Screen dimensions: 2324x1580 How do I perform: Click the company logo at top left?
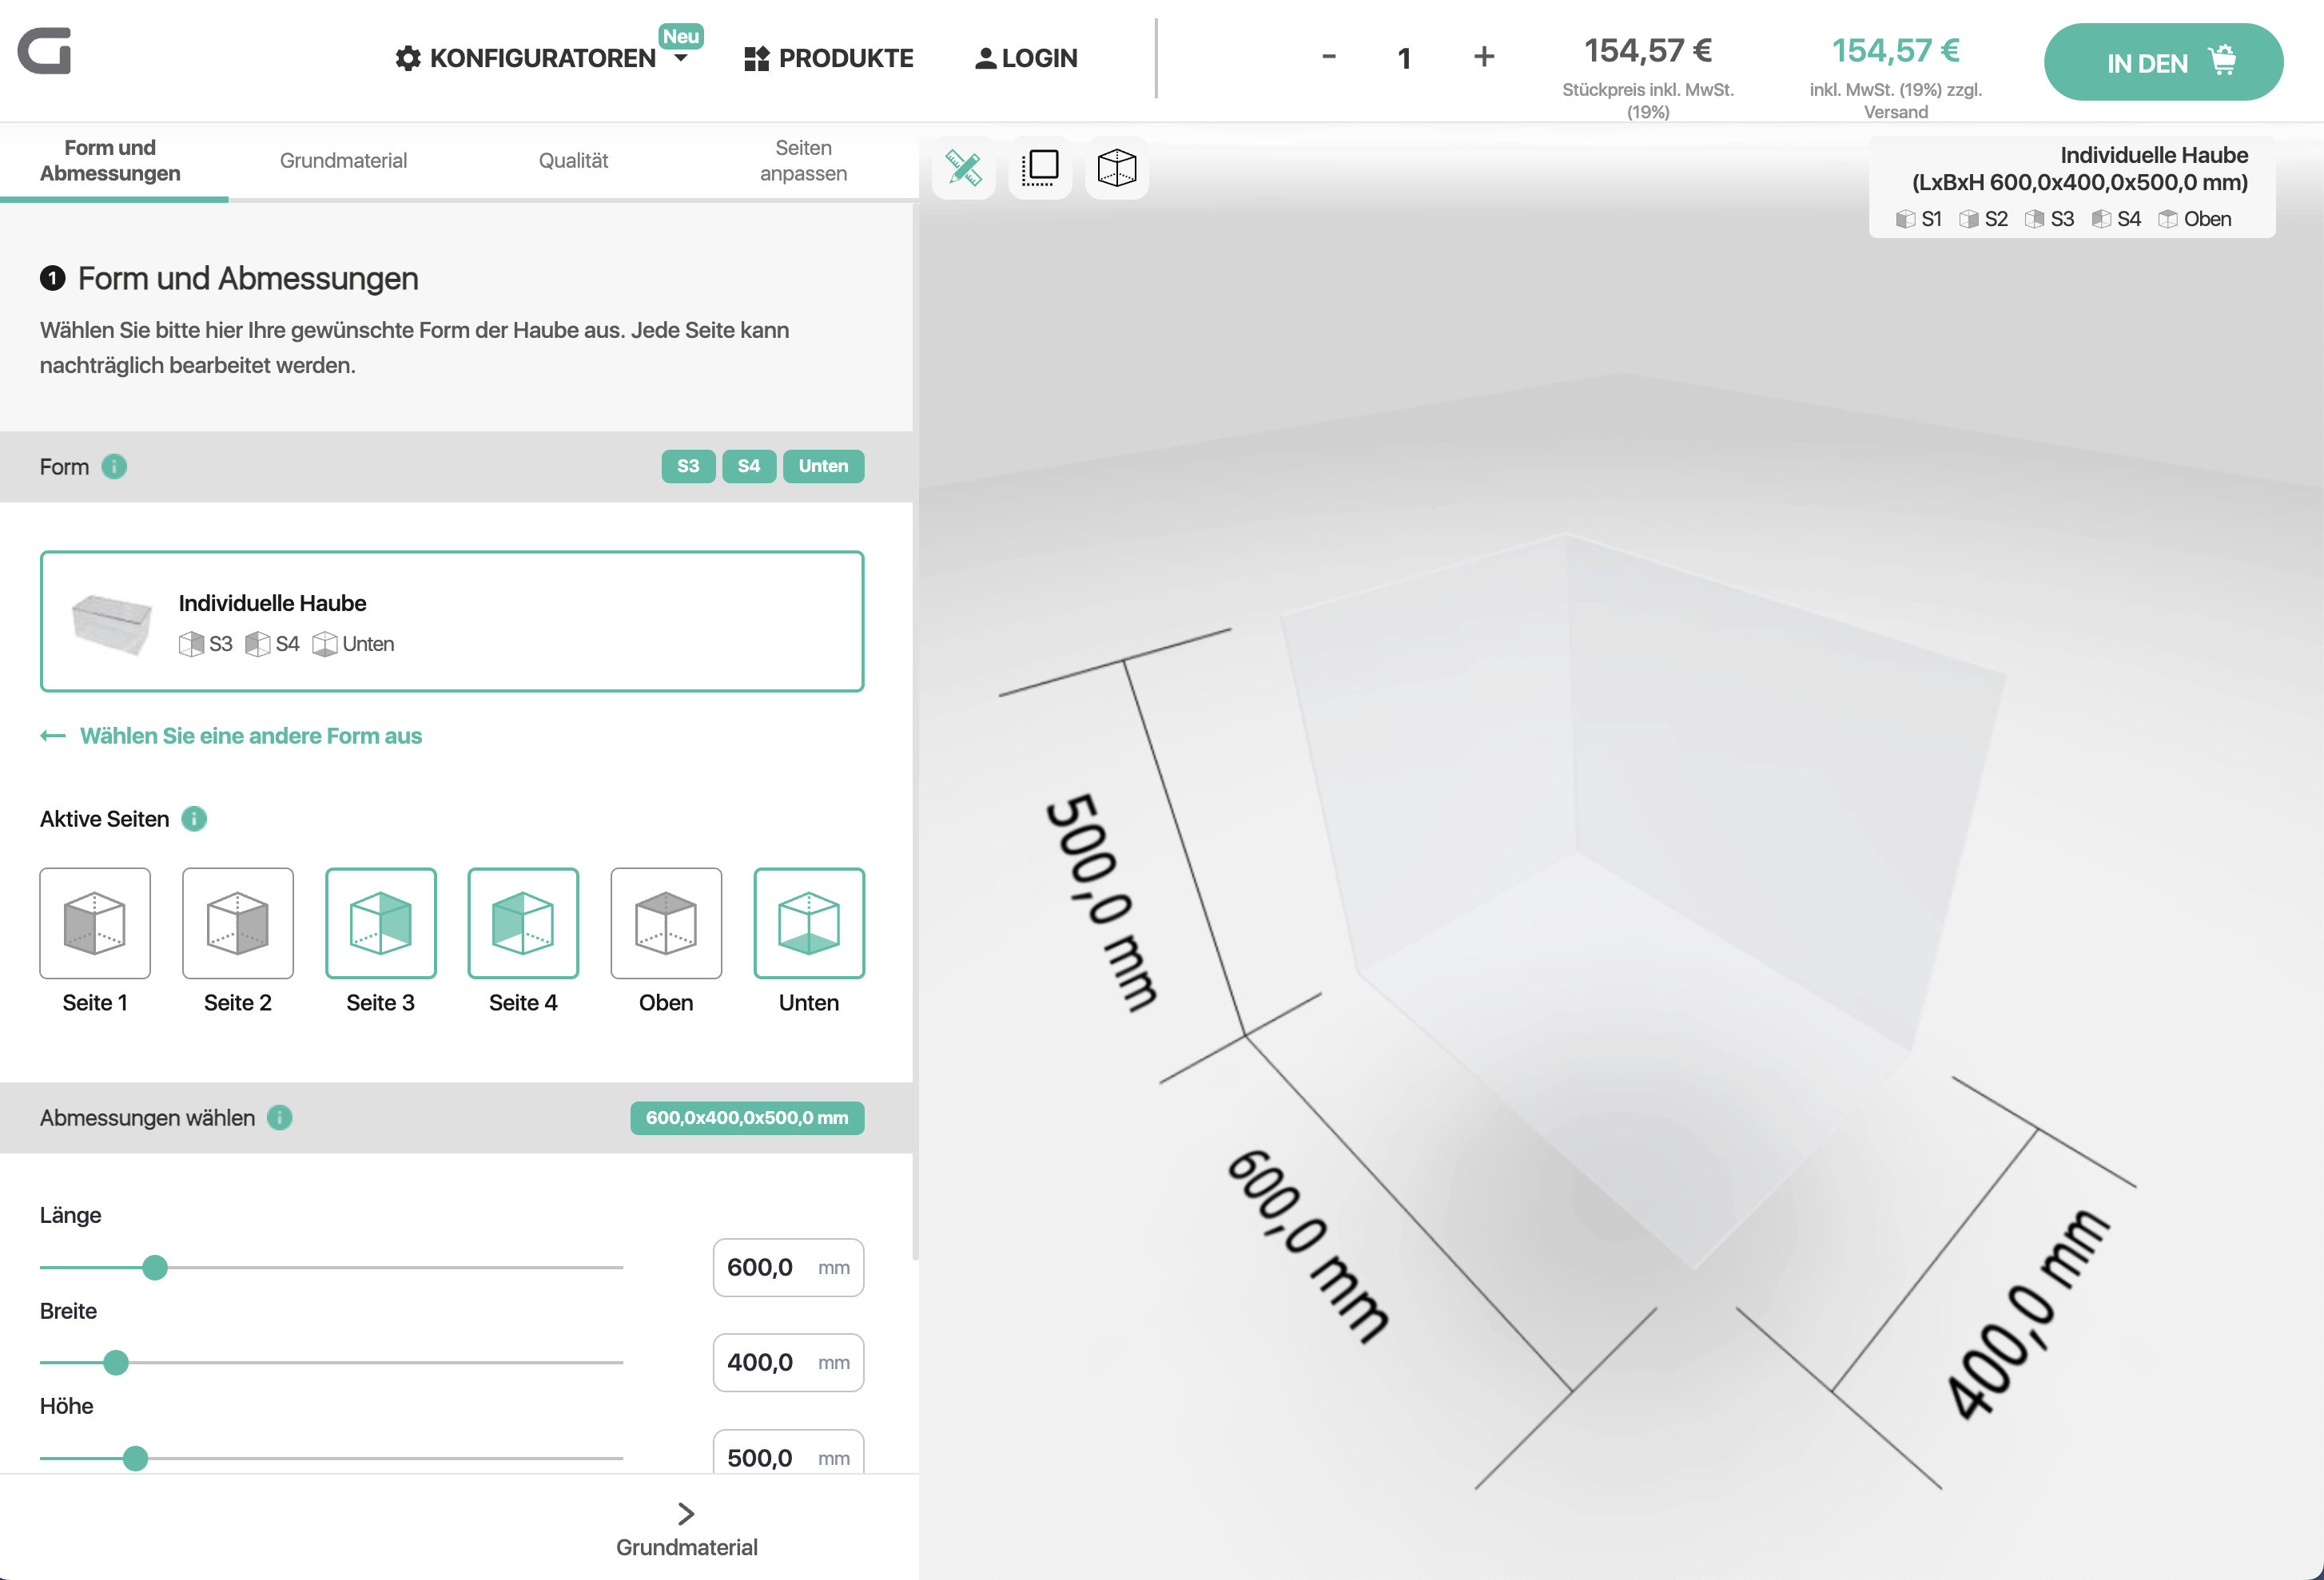[45, 51]
